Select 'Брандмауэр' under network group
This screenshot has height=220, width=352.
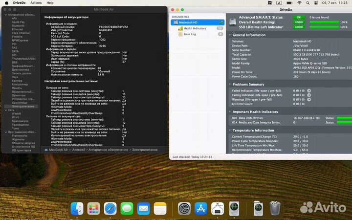(x=20, y=121)
